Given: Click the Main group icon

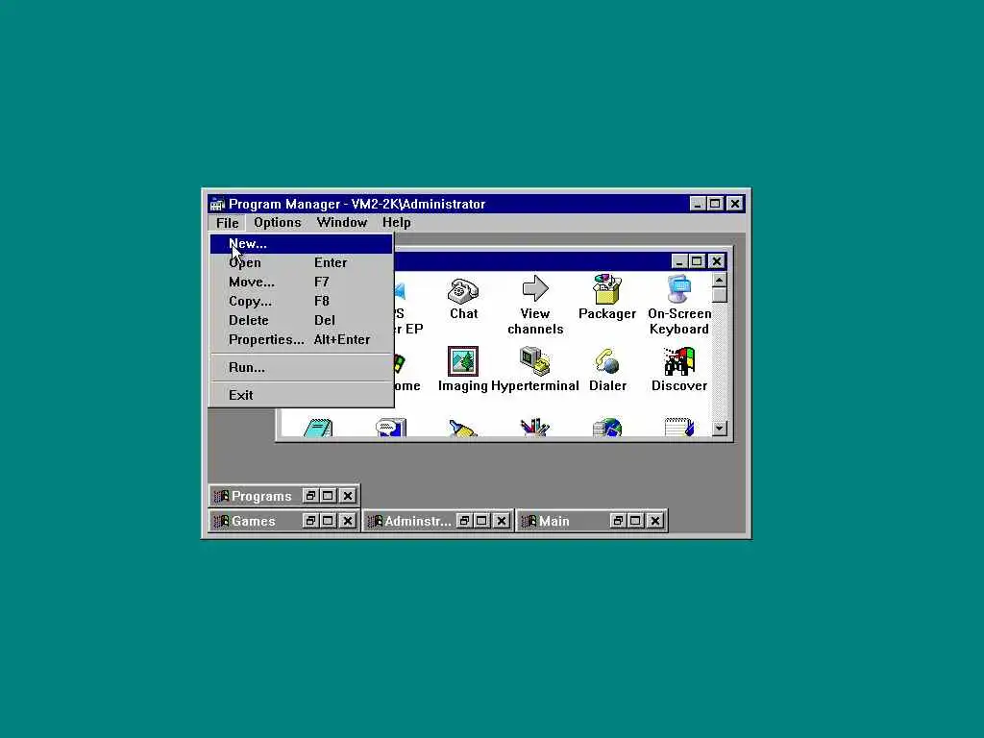Looking at the screenshot, I should pyautogui.click(x=529, y=522).
